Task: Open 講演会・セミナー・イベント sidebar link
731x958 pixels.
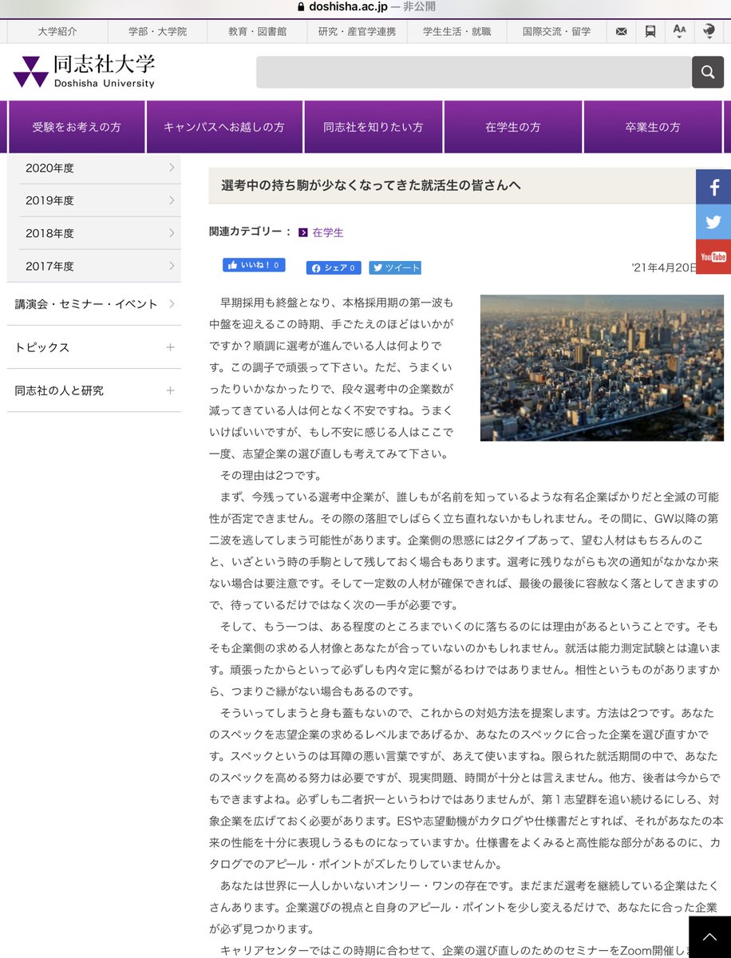Action: point(94,304)
